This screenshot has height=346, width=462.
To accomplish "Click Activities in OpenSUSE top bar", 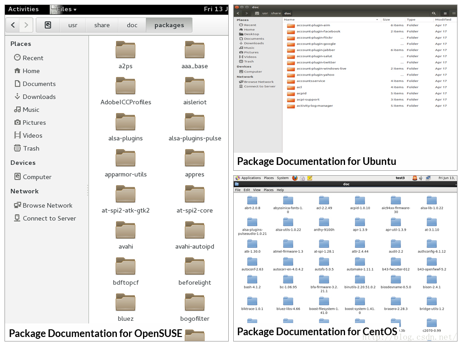I will coord(23,9).
